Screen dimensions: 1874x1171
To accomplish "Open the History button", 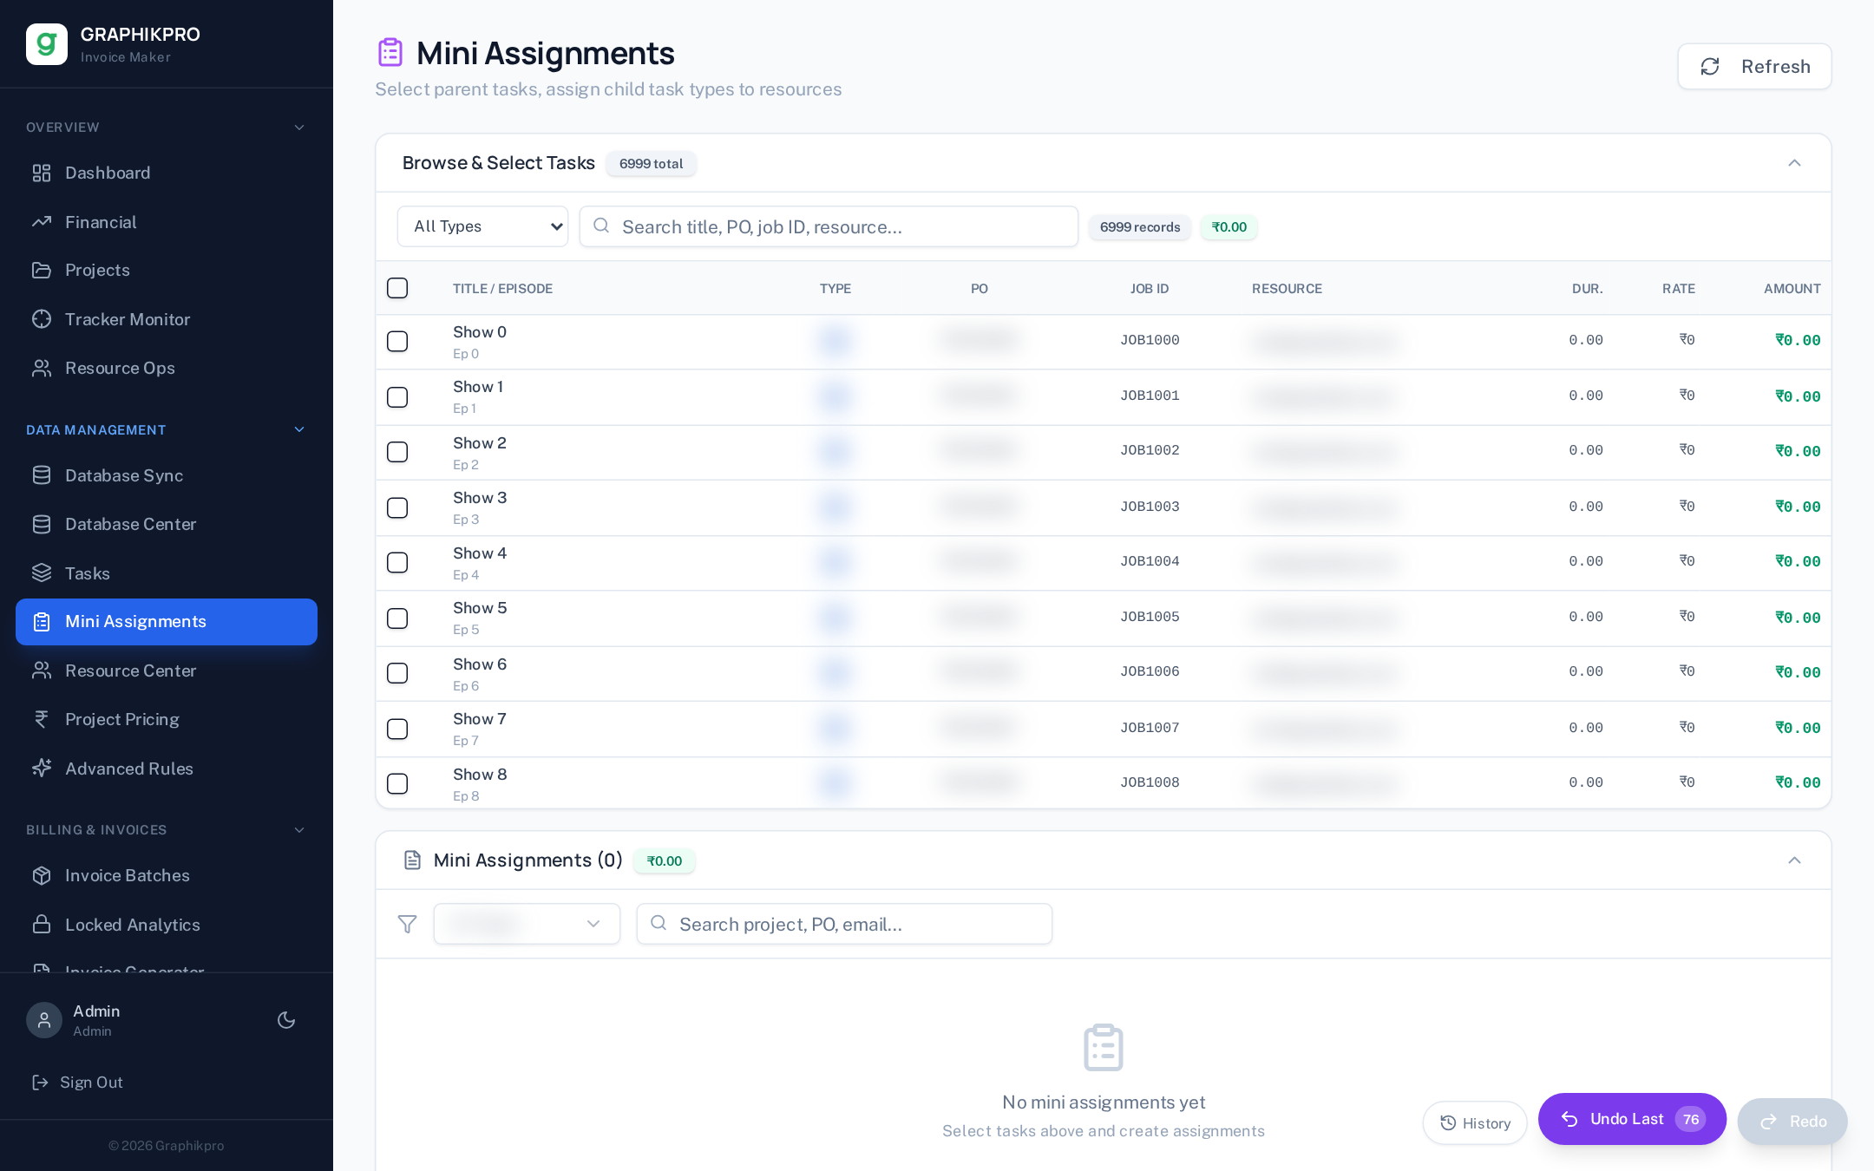I will [x=1475, y=1123].
